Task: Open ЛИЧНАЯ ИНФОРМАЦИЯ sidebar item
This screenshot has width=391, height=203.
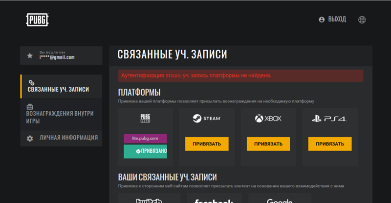Action: 61,138
